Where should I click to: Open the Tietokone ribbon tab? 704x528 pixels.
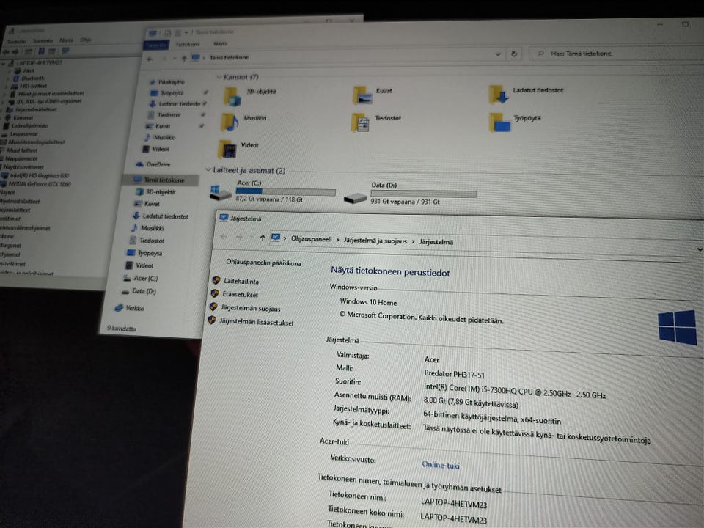pyautogui.click(x=188, y=45)
